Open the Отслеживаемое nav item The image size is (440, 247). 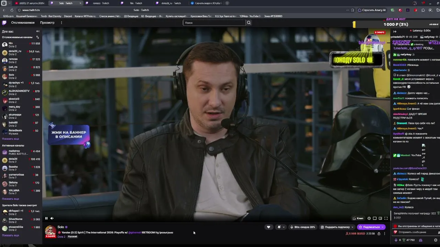[x=23, y=23]
